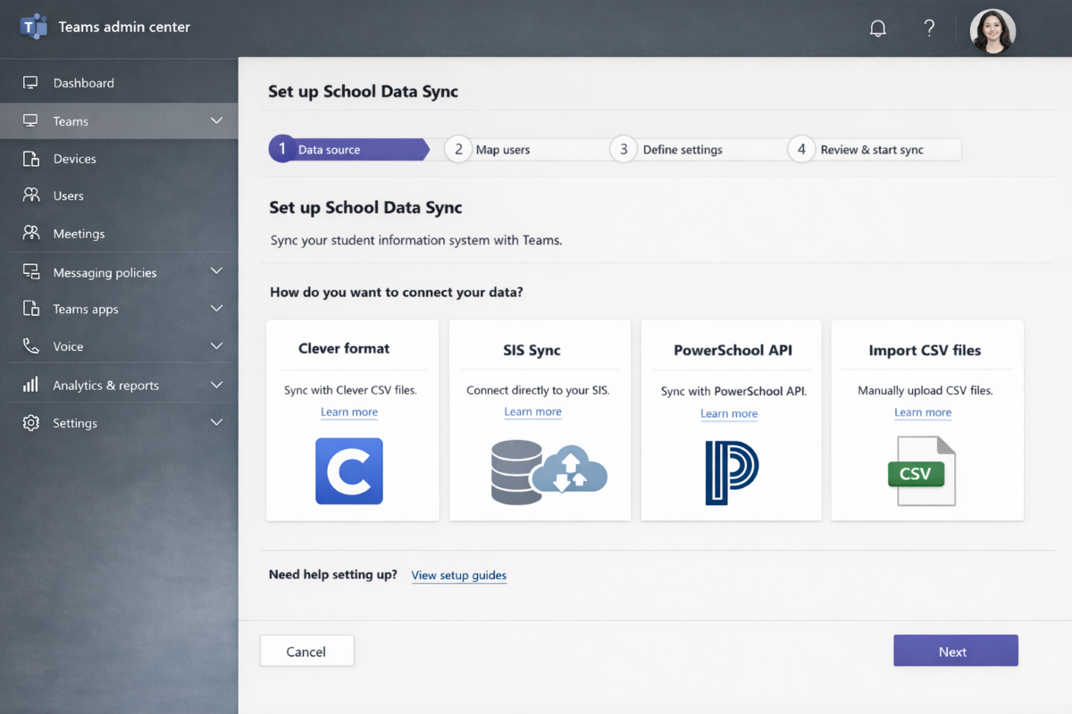Click the Cancel button
The image size is (1072, 714).
click(x=306, y=652)
